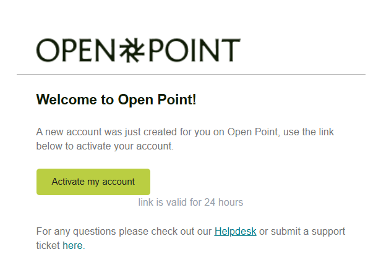Click the star emblem in the Open Point logo
381x265 pixels.
(131, 49)
